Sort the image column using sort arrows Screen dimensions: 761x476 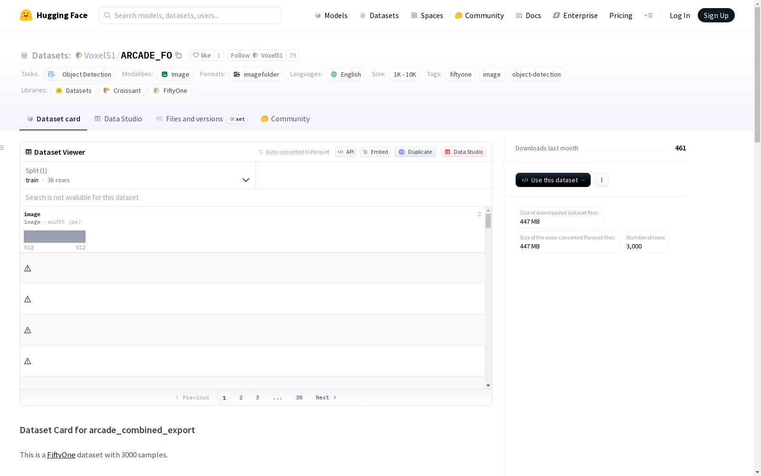(479, 214)
